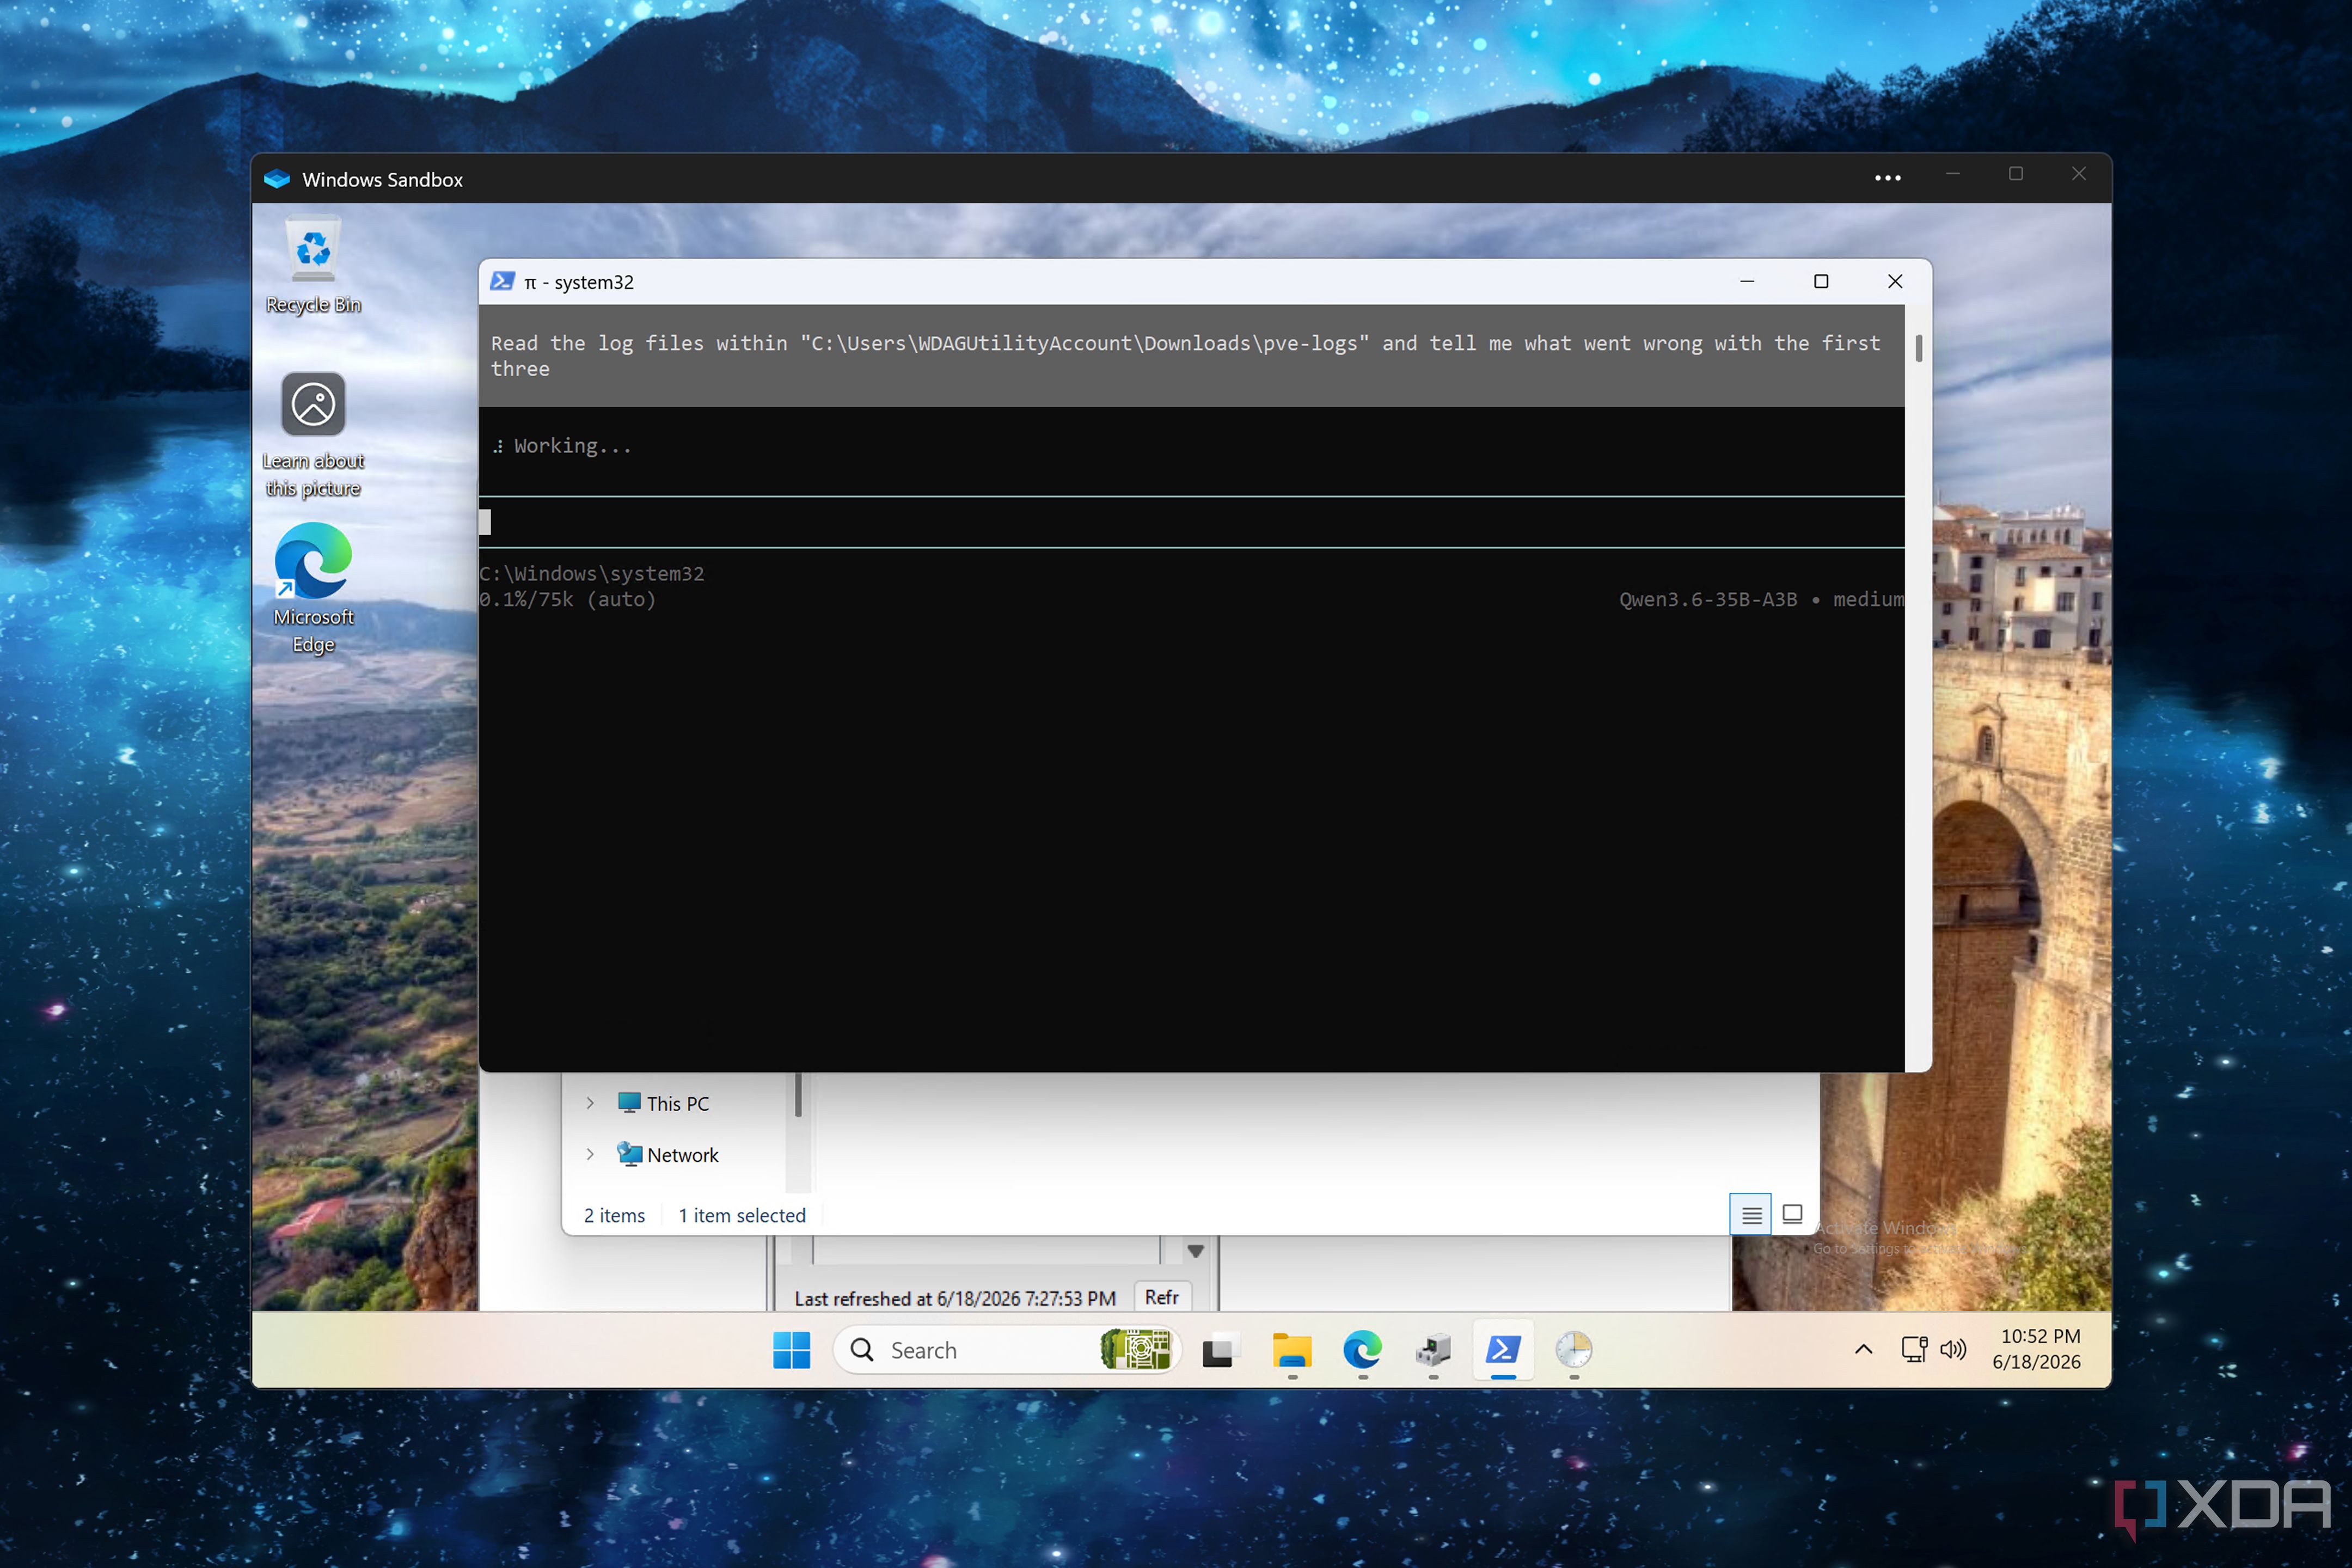Click the '1 item selected' status text
The height and width of the screenshot is (1568, 2352).
[x=742, y=1215]
